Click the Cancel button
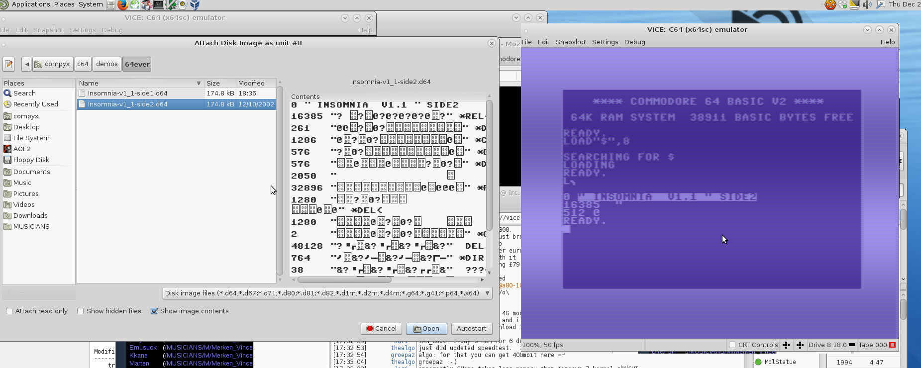Screen dimensions: 921x368 381,329
